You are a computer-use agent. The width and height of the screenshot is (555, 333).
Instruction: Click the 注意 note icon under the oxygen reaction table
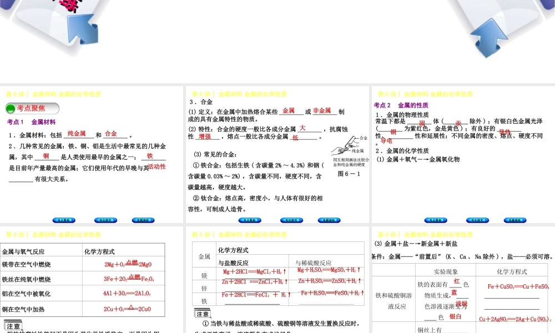click(x=13, y=326)
